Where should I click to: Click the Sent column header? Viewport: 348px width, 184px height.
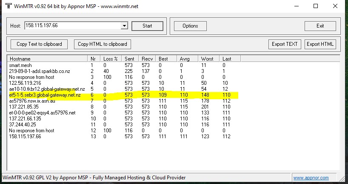click(x=130, y=59)
